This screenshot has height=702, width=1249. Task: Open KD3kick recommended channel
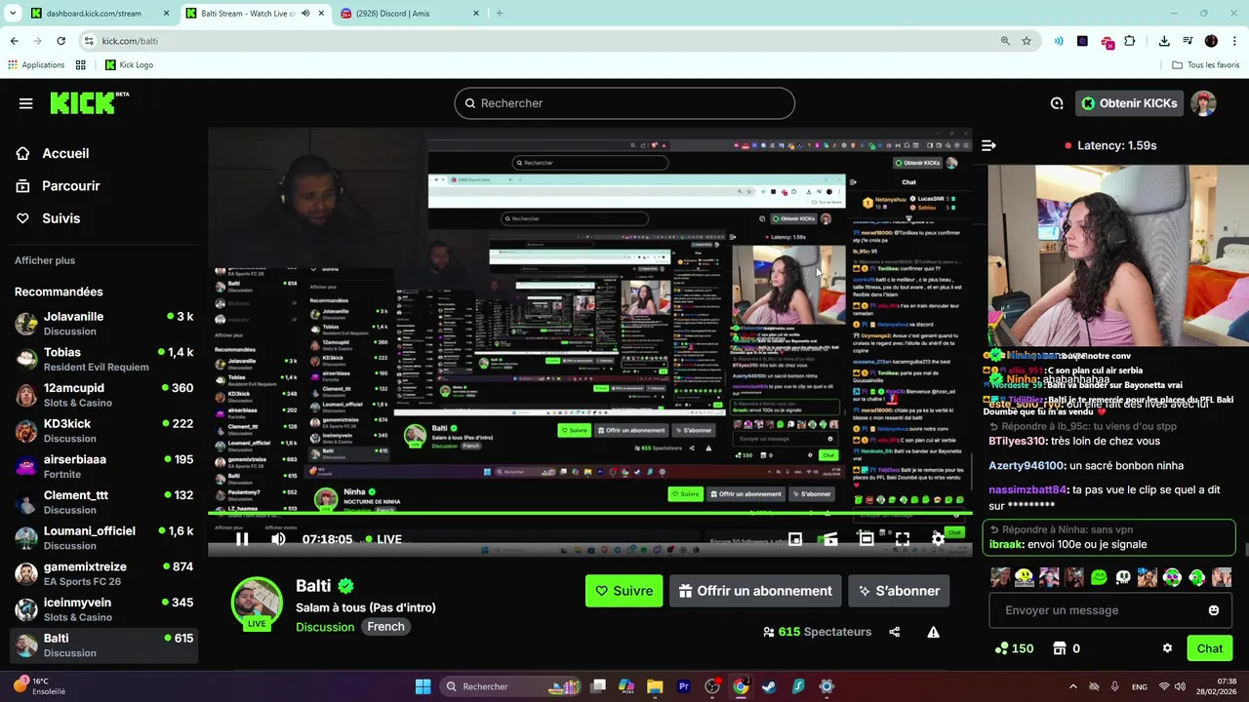click(x=105, y=431)
